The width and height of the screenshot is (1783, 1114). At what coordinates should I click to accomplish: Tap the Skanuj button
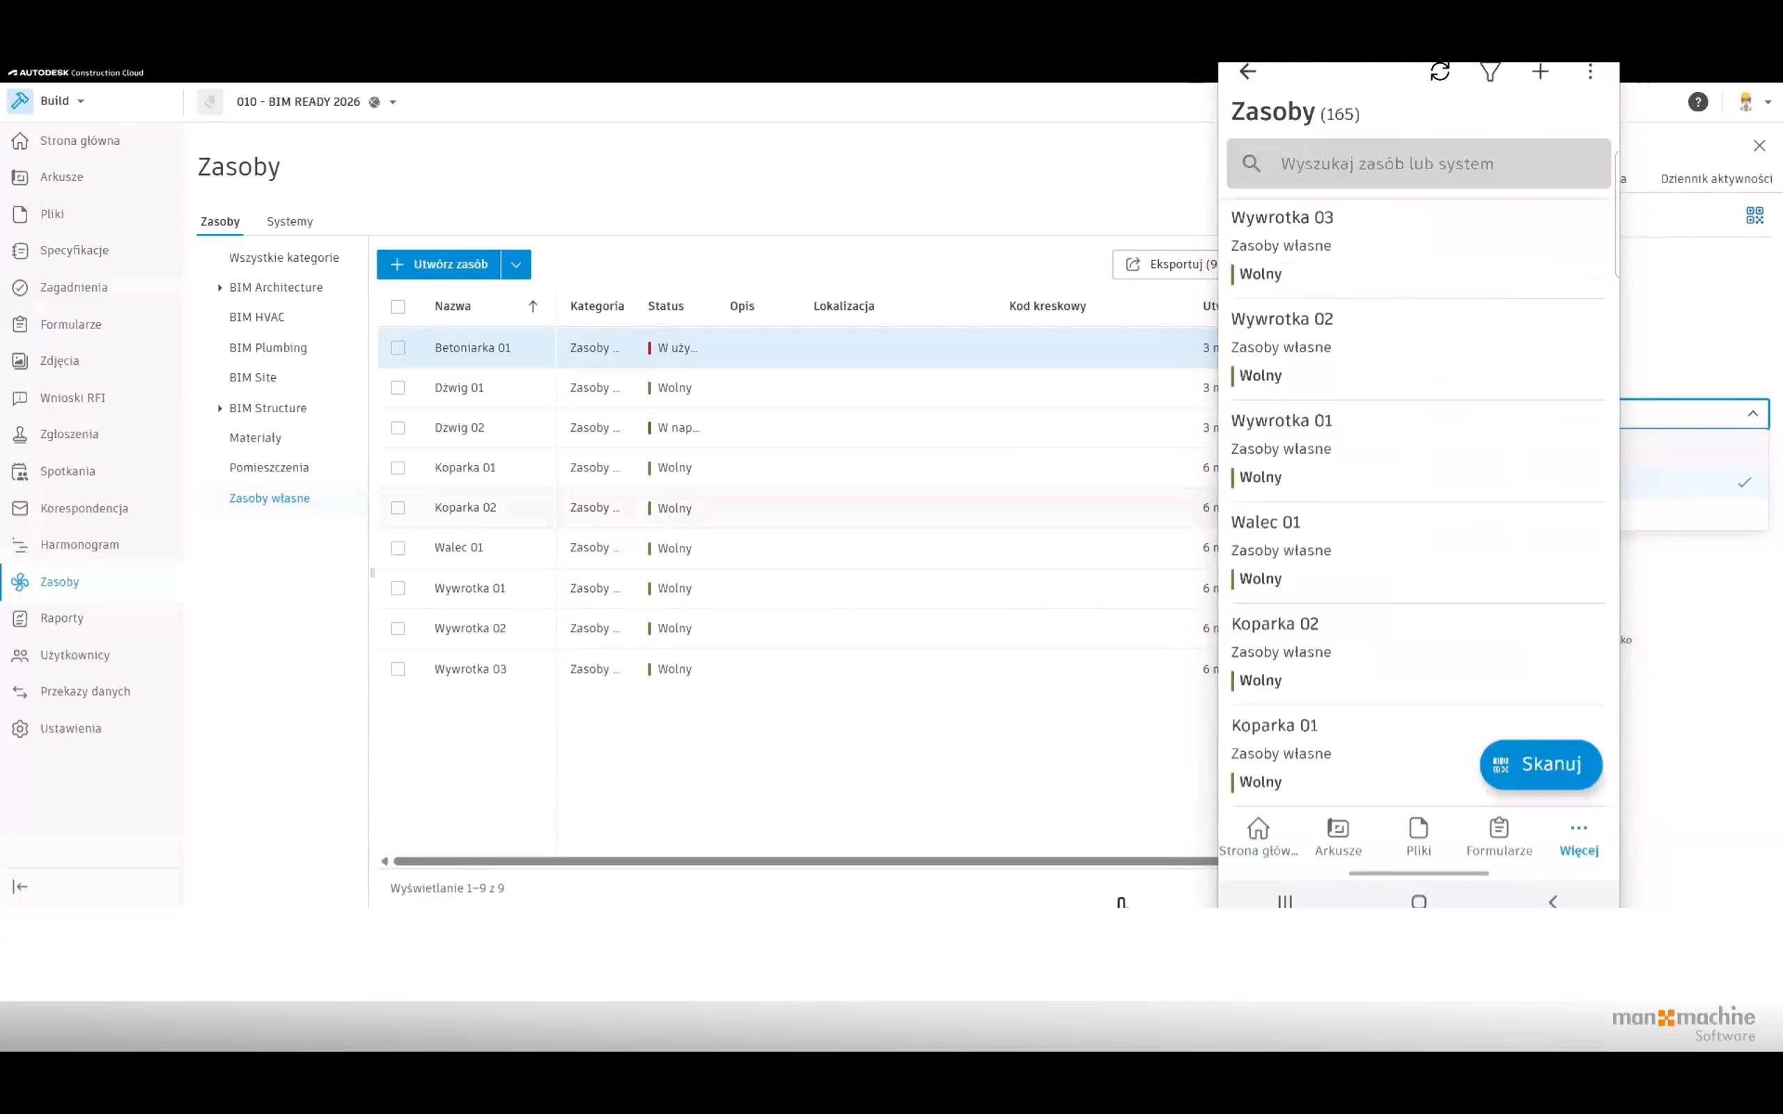coord(1541,764)
